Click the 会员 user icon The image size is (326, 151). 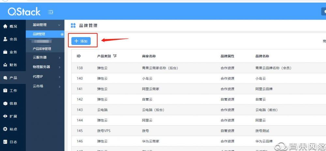5,39
